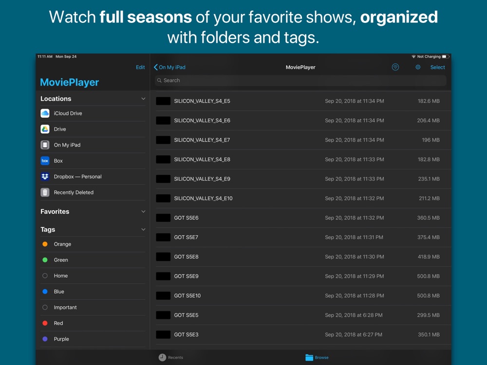Collapse the Locations section chevron
This screenshot has height=365, width=487.
(x=143, y=99)
